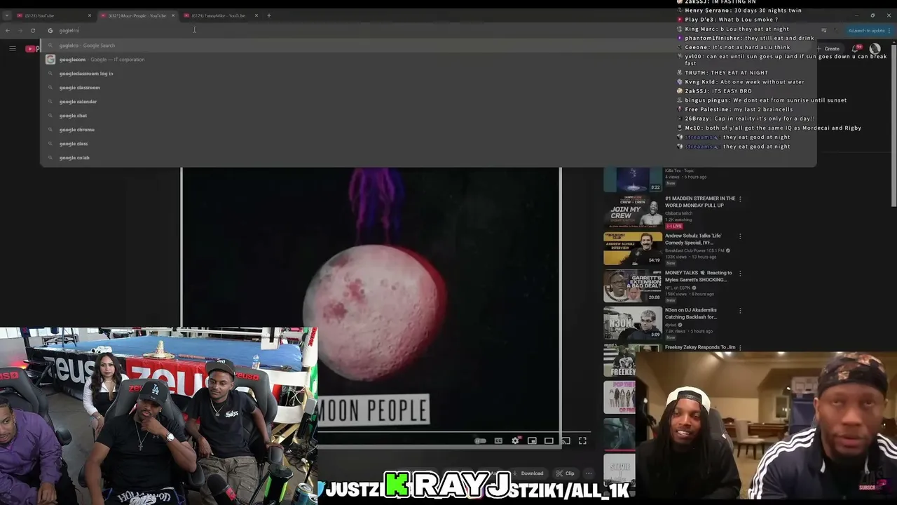Open the 'Andrew Schulz Talks Life' video title
897x505 pixels.
tap(693, 239)
